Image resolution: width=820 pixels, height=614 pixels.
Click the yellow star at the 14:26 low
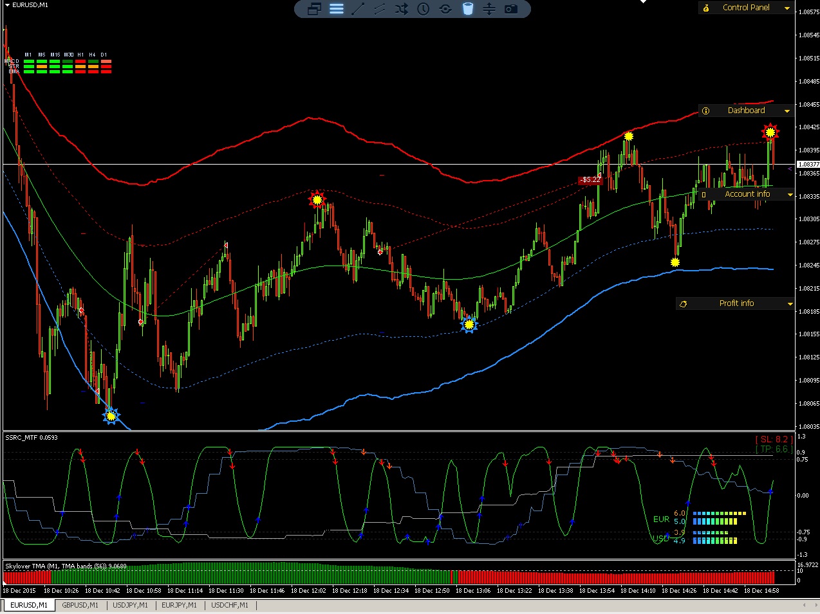(x=675, y=262)
